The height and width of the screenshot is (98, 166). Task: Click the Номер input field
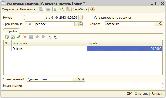(35, 18)
